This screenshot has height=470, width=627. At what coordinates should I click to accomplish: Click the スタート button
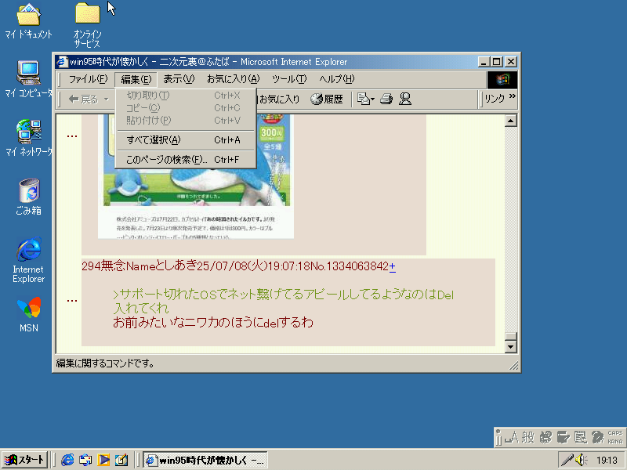tap(24, 460)
